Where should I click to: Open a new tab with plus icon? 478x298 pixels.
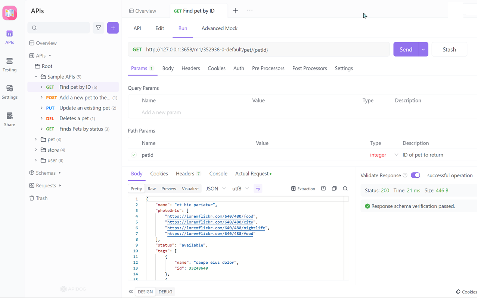235,11
